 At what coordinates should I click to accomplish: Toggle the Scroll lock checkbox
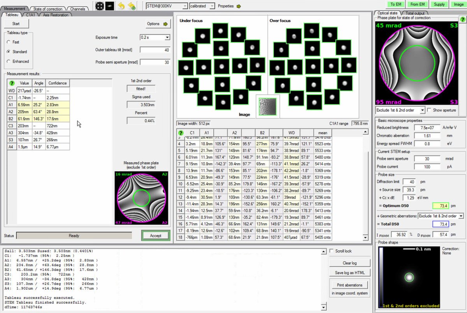[x=331, y=251]
